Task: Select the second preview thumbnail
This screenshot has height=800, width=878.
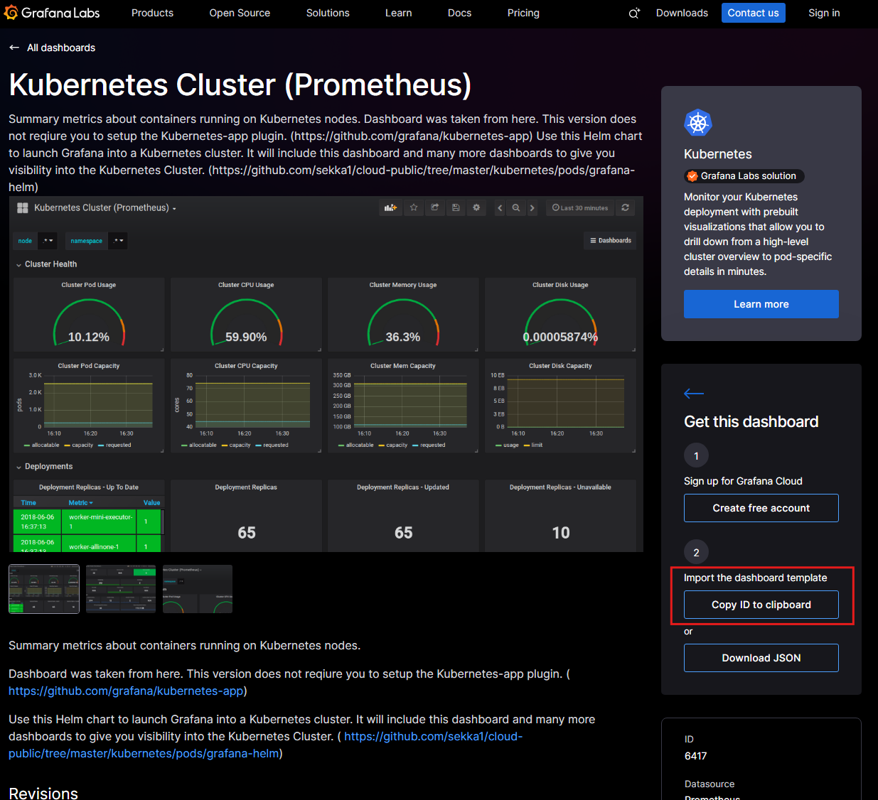Action: (x=121, y=589)
